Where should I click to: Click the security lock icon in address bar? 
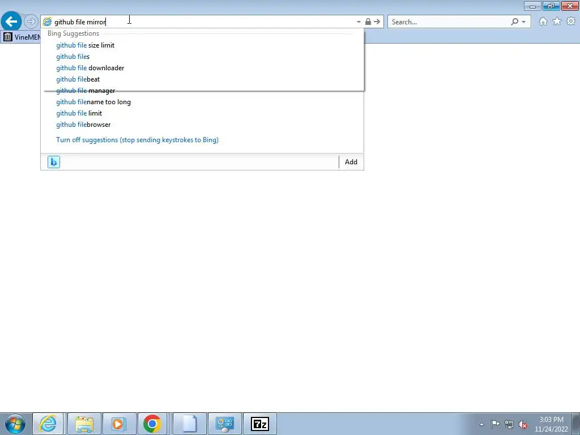coord(368,22)
